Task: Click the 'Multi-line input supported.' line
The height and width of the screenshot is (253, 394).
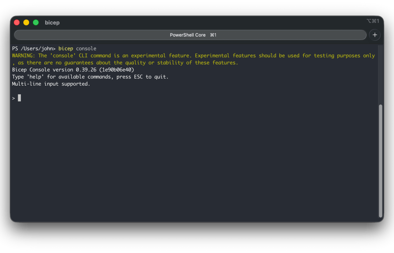Action: (51, 84)
